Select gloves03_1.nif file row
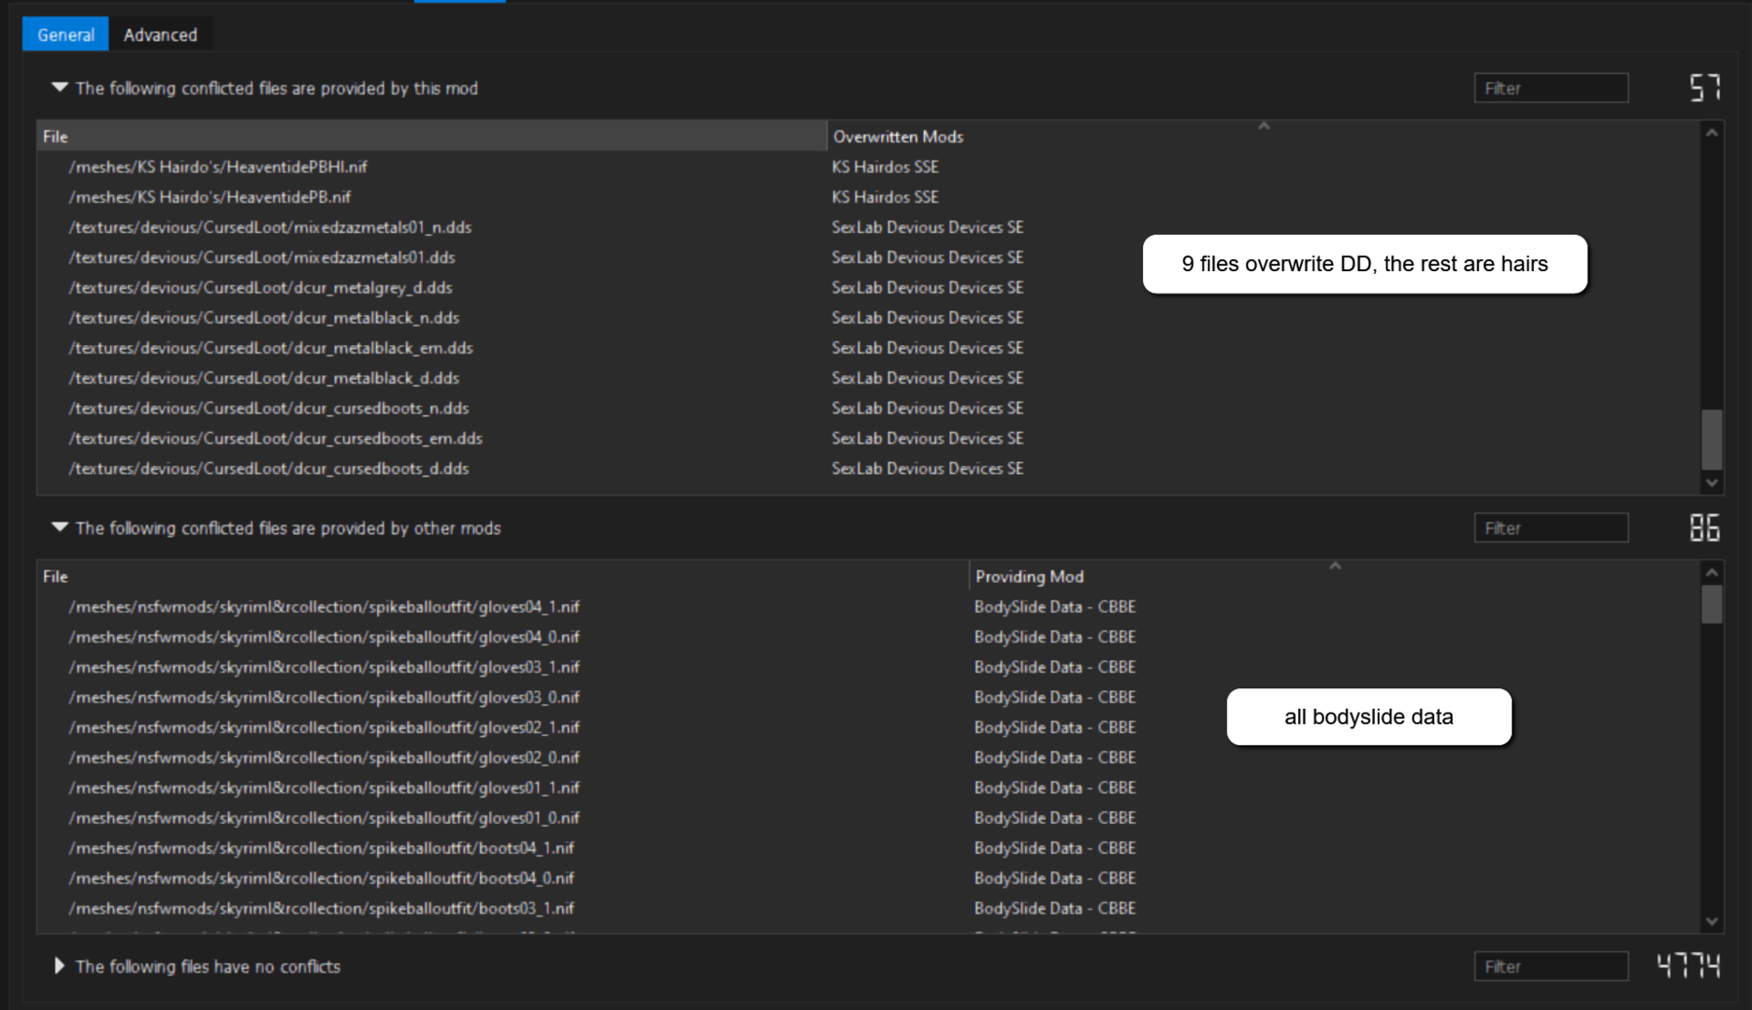1752x1010 pixels. (868, 667)
